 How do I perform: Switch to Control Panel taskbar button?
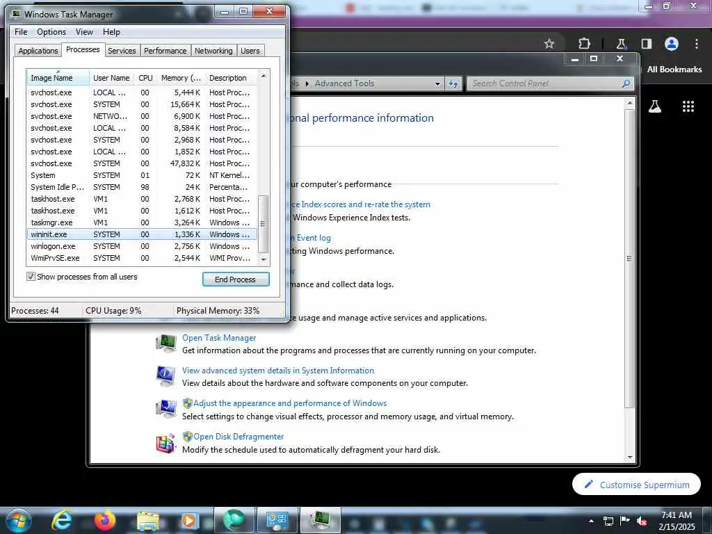coord(277,520)
